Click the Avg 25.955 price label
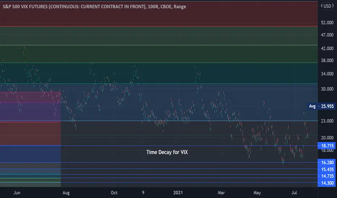This screenshot has height=198, width=337. (321, 106)
